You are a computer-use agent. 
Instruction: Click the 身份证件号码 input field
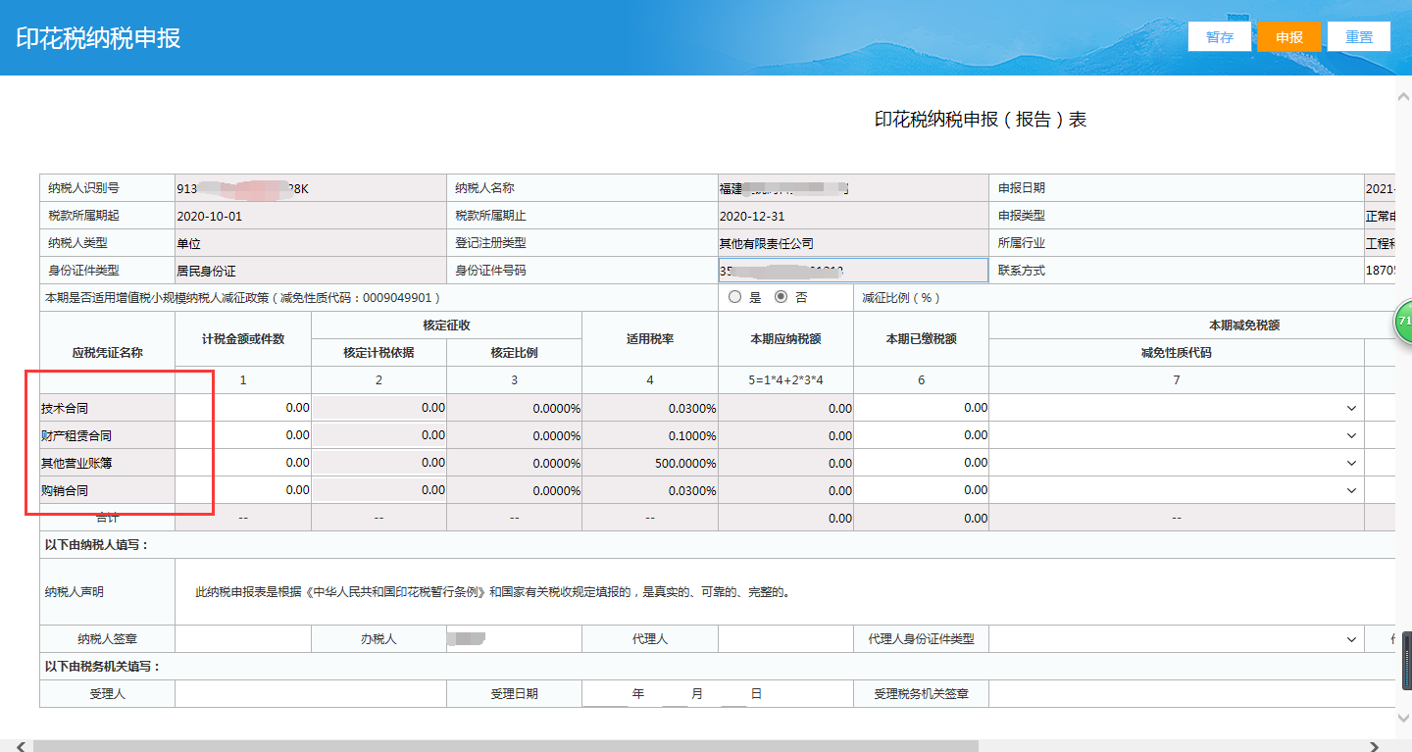[853, 270]
